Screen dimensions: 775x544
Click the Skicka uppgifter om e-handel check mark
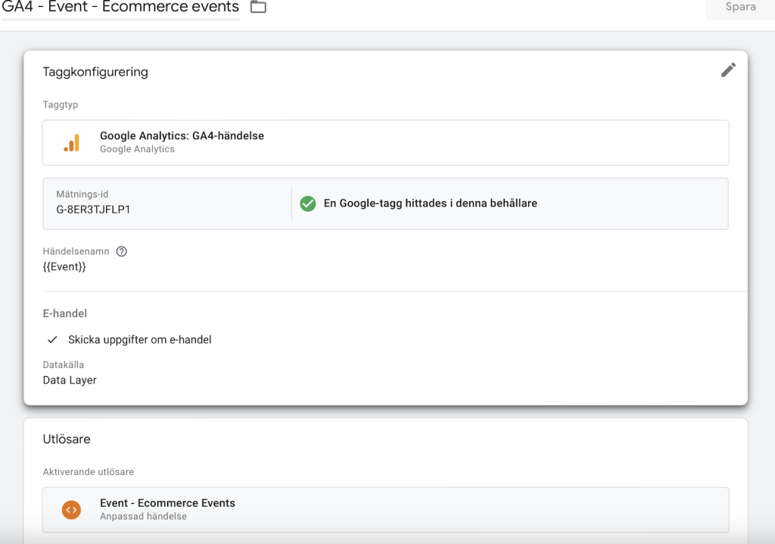tap(52, 340)
